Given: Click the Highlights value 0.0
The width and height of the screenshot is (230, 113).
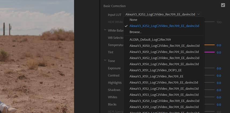Looking at the screenshot, I should pos(219,83).
